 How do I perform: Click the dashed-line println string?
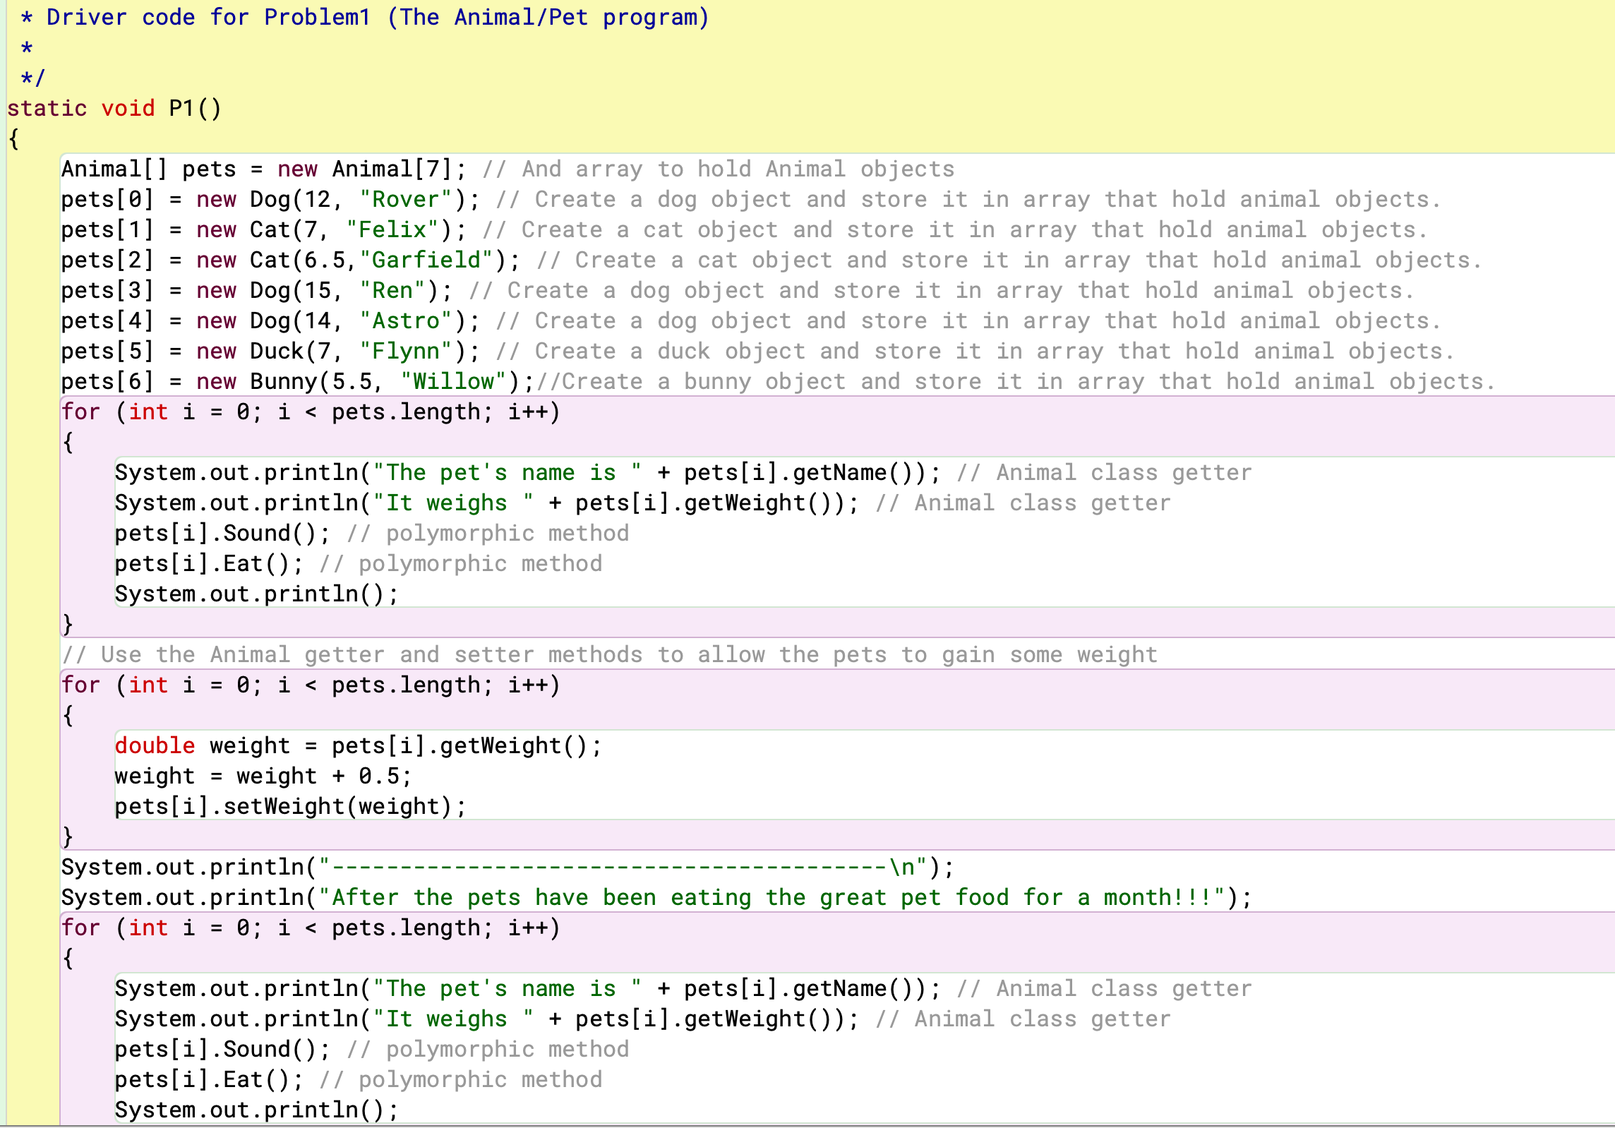click(623, 868)
